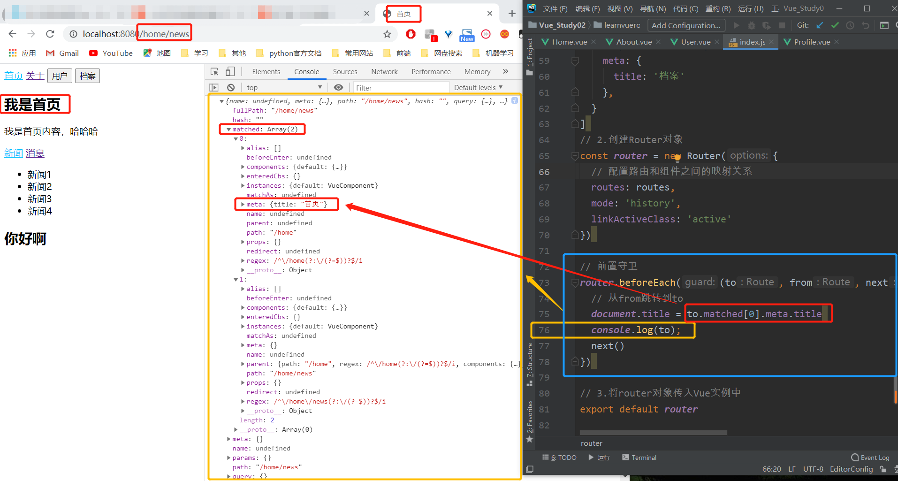Reload the localhost page
Image resolution: width=898 pixels, height=481 pixels.
pyautogui.click(x=50, y=34)
